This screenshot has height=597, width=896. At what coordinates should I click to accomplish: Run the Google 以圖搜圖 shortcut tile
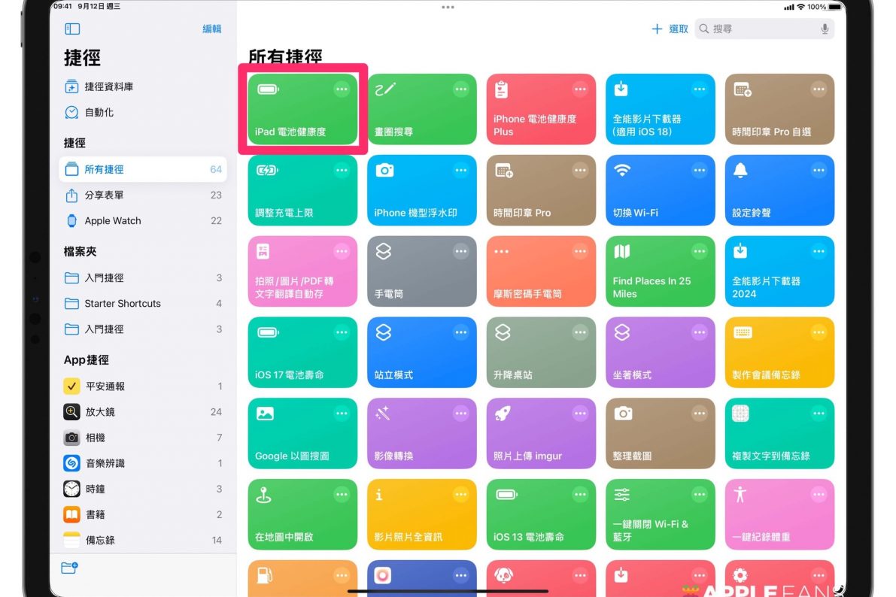tap(302, 440)
